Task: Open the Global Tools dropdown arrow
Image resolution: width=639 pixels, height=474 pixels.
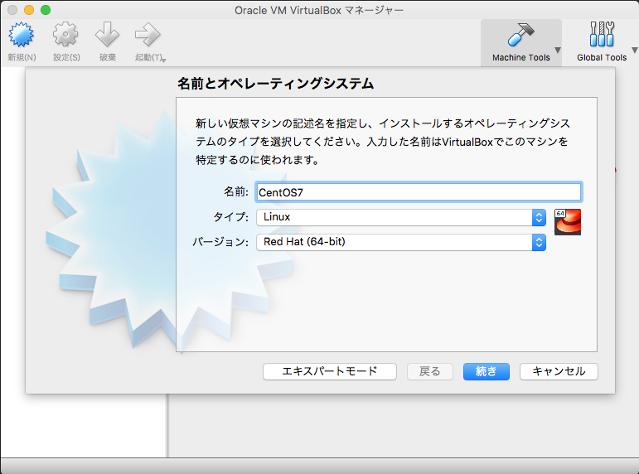Action: 635,50
